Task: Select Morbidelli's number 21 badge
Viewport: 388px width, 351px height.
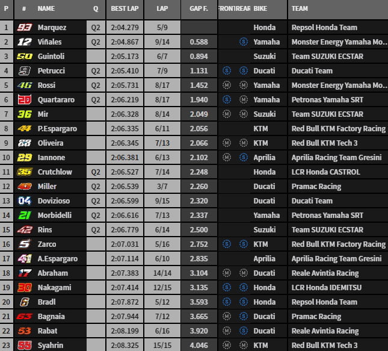Action: click(x=24, y=215)
